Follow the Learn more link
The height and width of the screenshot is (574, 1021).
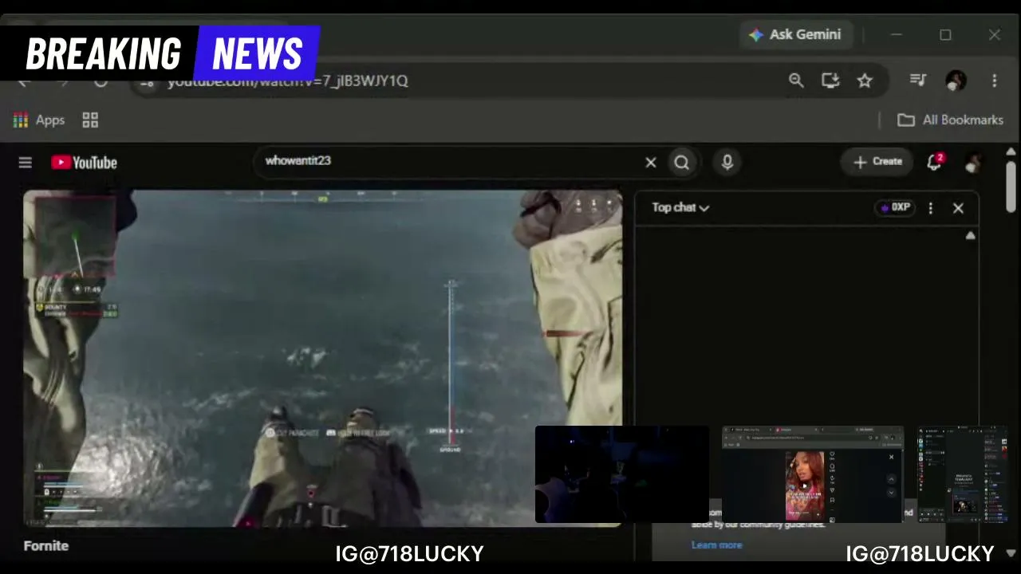[x=716, y=545]
